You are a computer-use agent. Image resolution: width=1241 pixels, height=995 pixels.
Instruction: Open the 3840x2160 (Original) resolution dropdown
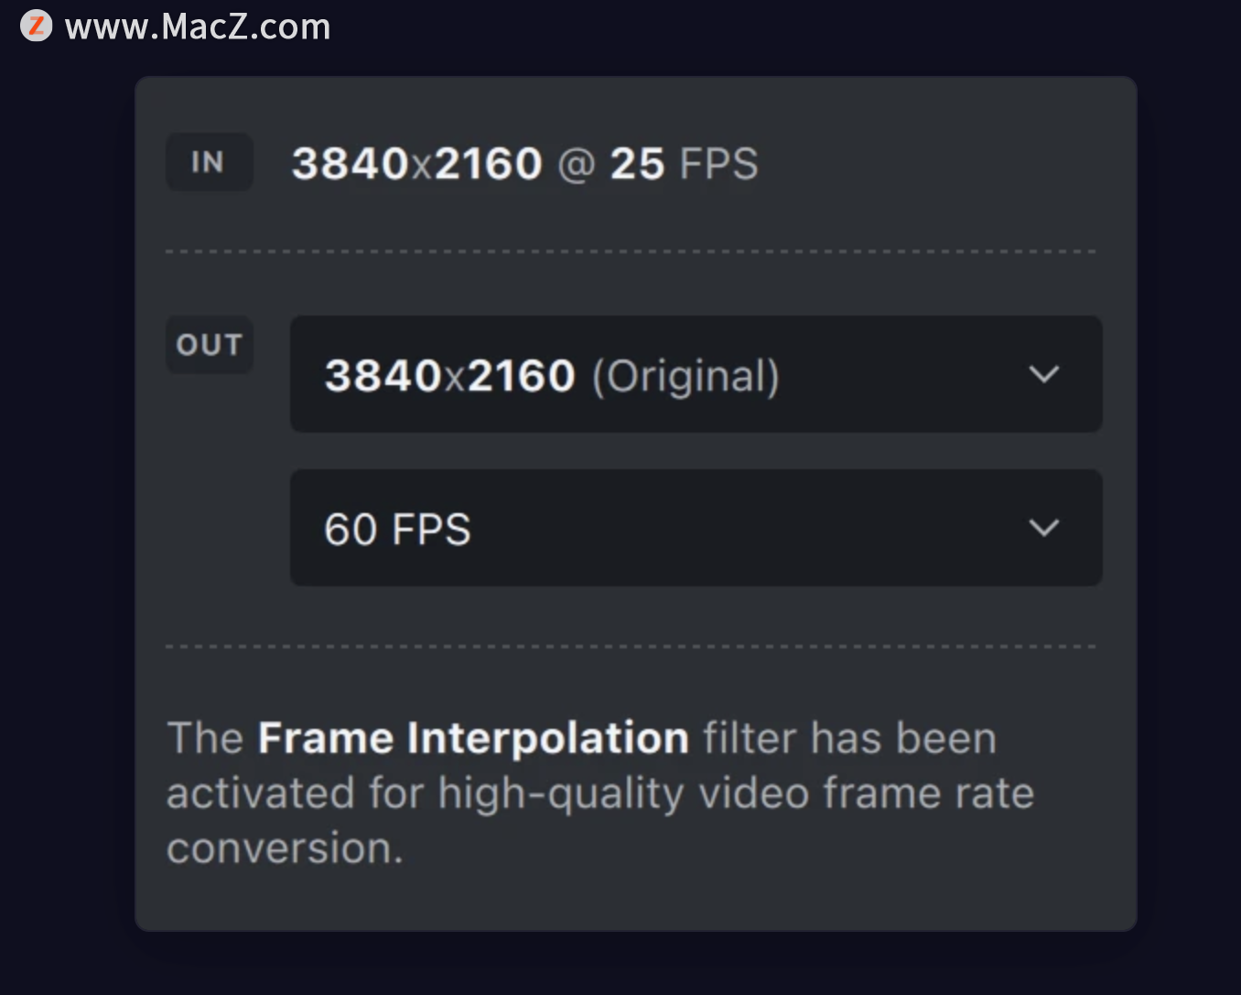click(696, 375)
